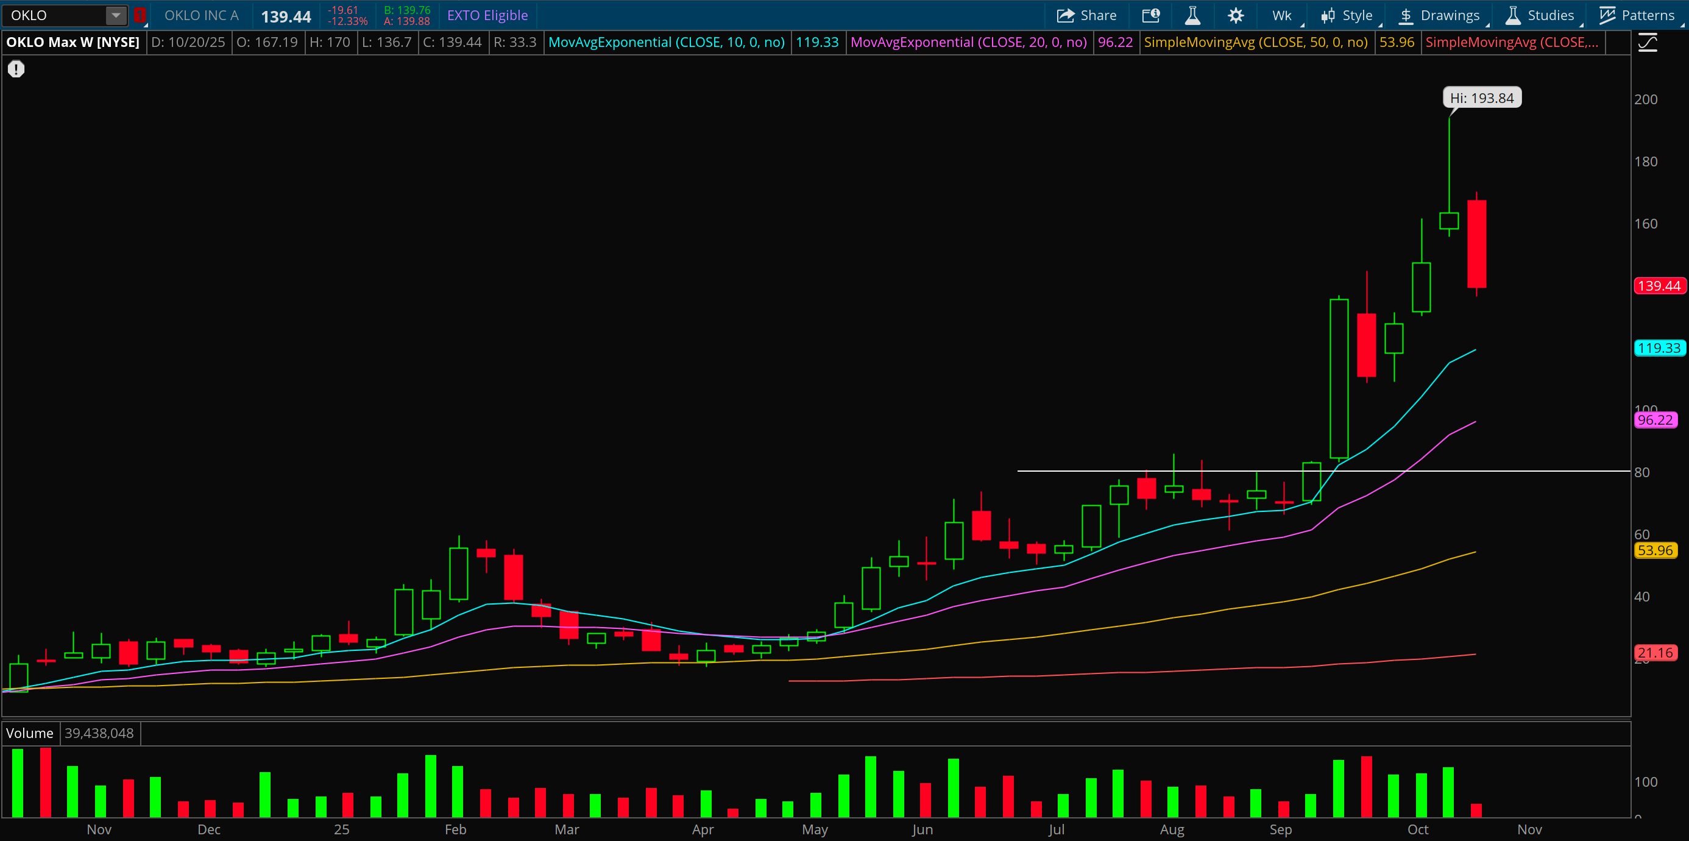Click the 10-period MovAvgExponential study label
This screenshot has width=1689, height=841.
point(666,42)
